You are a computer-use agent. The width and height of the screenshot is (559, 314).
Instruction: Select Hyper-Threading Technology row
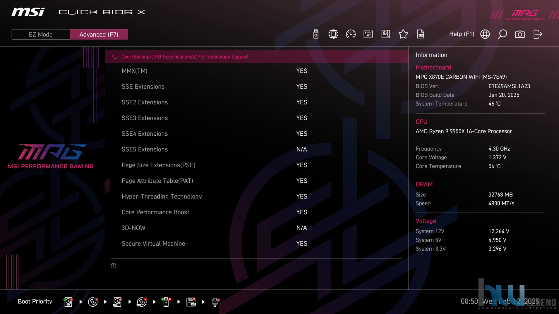256,196
